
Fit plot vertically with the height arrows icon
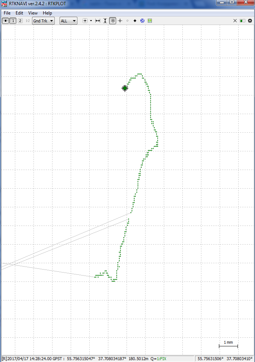[105, 21]
